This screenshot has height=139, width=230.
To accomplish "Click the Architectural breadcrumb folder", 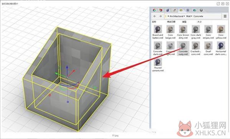I will [176, 16].
